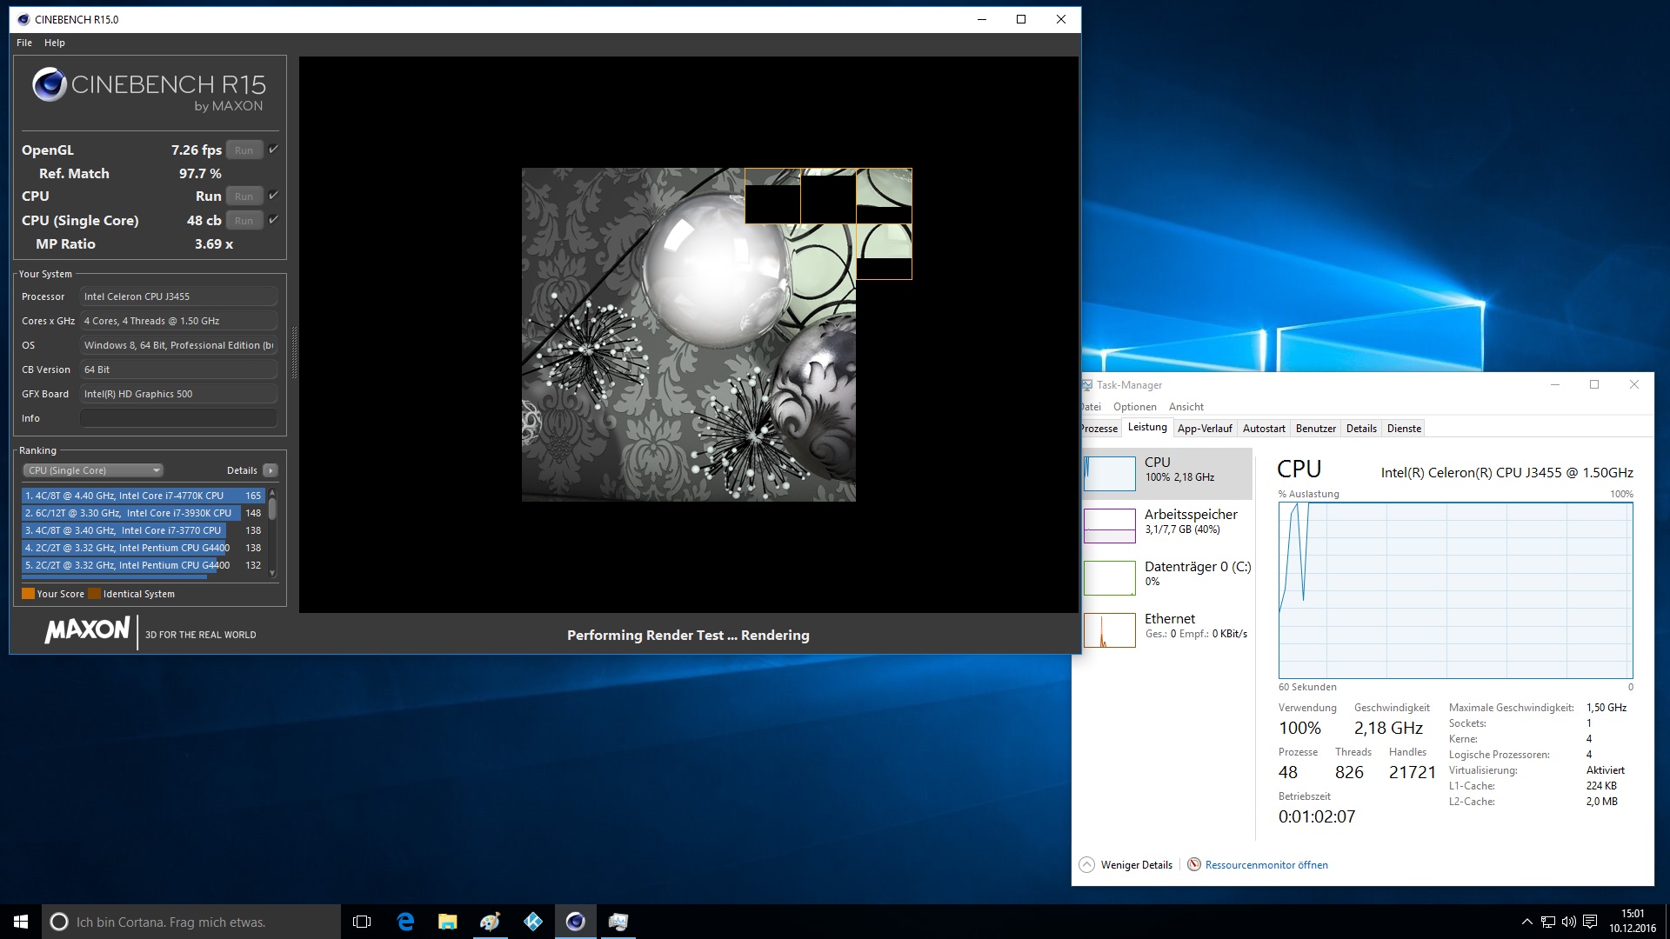The width and height of the screenshot is (1670, 939).
Task: Click the Cinebench R15 logo icon
Action: (50, 84)
